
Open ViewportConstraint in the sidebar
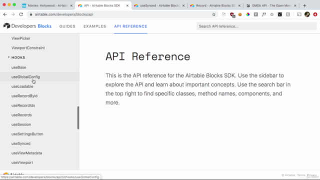(28, 48)
